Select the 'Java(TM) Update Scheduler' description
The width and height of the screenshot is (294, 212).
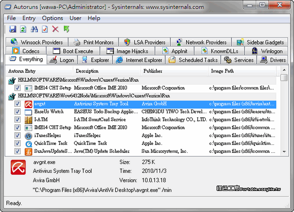(101, 151)
